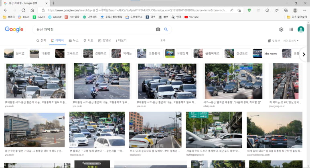This screenshot has width=310, height=168.
Task: Filter by the 대통령 chip
Action: click(x=41, y=54)
